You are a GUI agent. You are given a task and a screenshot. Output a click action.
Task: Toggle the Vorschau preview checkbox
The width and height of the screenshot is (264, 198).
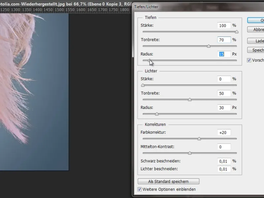click(x=249, y=60)
